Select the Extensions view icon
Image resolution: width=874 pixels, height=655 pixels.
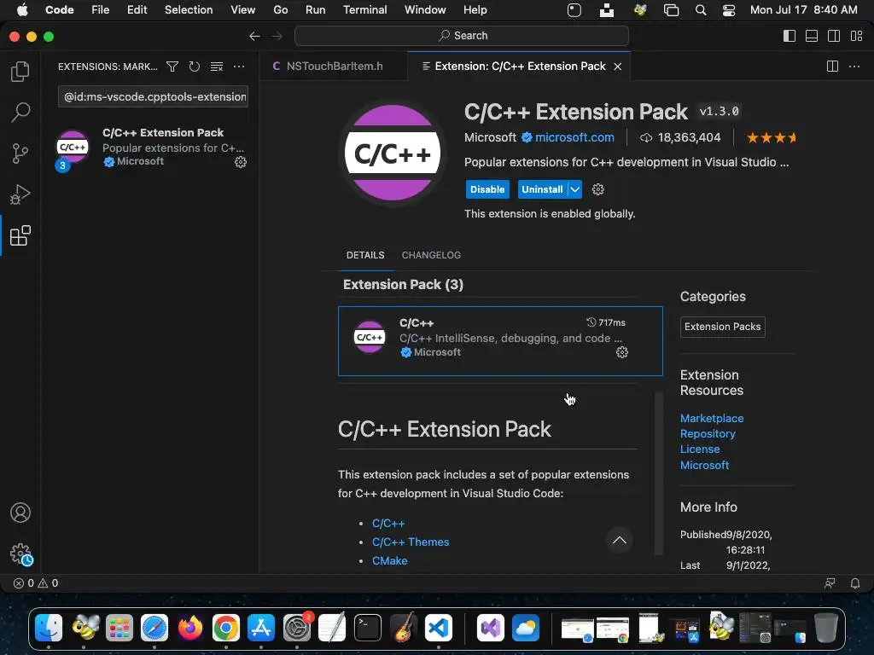(x=20, y=235)
